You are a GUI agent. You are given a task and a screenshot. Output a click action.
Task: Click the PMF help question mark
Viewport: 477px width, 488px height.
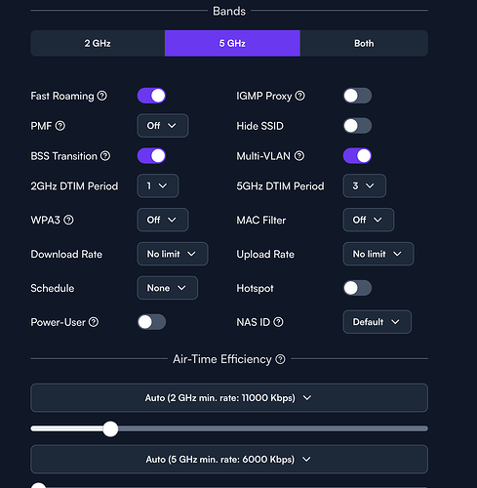pyautogui.click(x=60, y=126)
